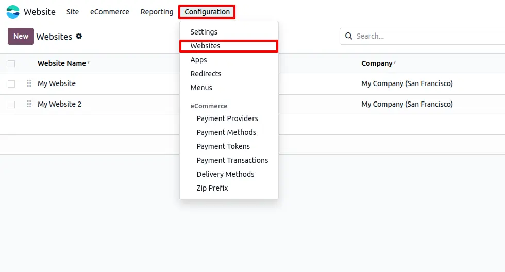Tick the select-all checkbox in header
The width and height of the screenshot is (505, 272).
tap(11, 64)
